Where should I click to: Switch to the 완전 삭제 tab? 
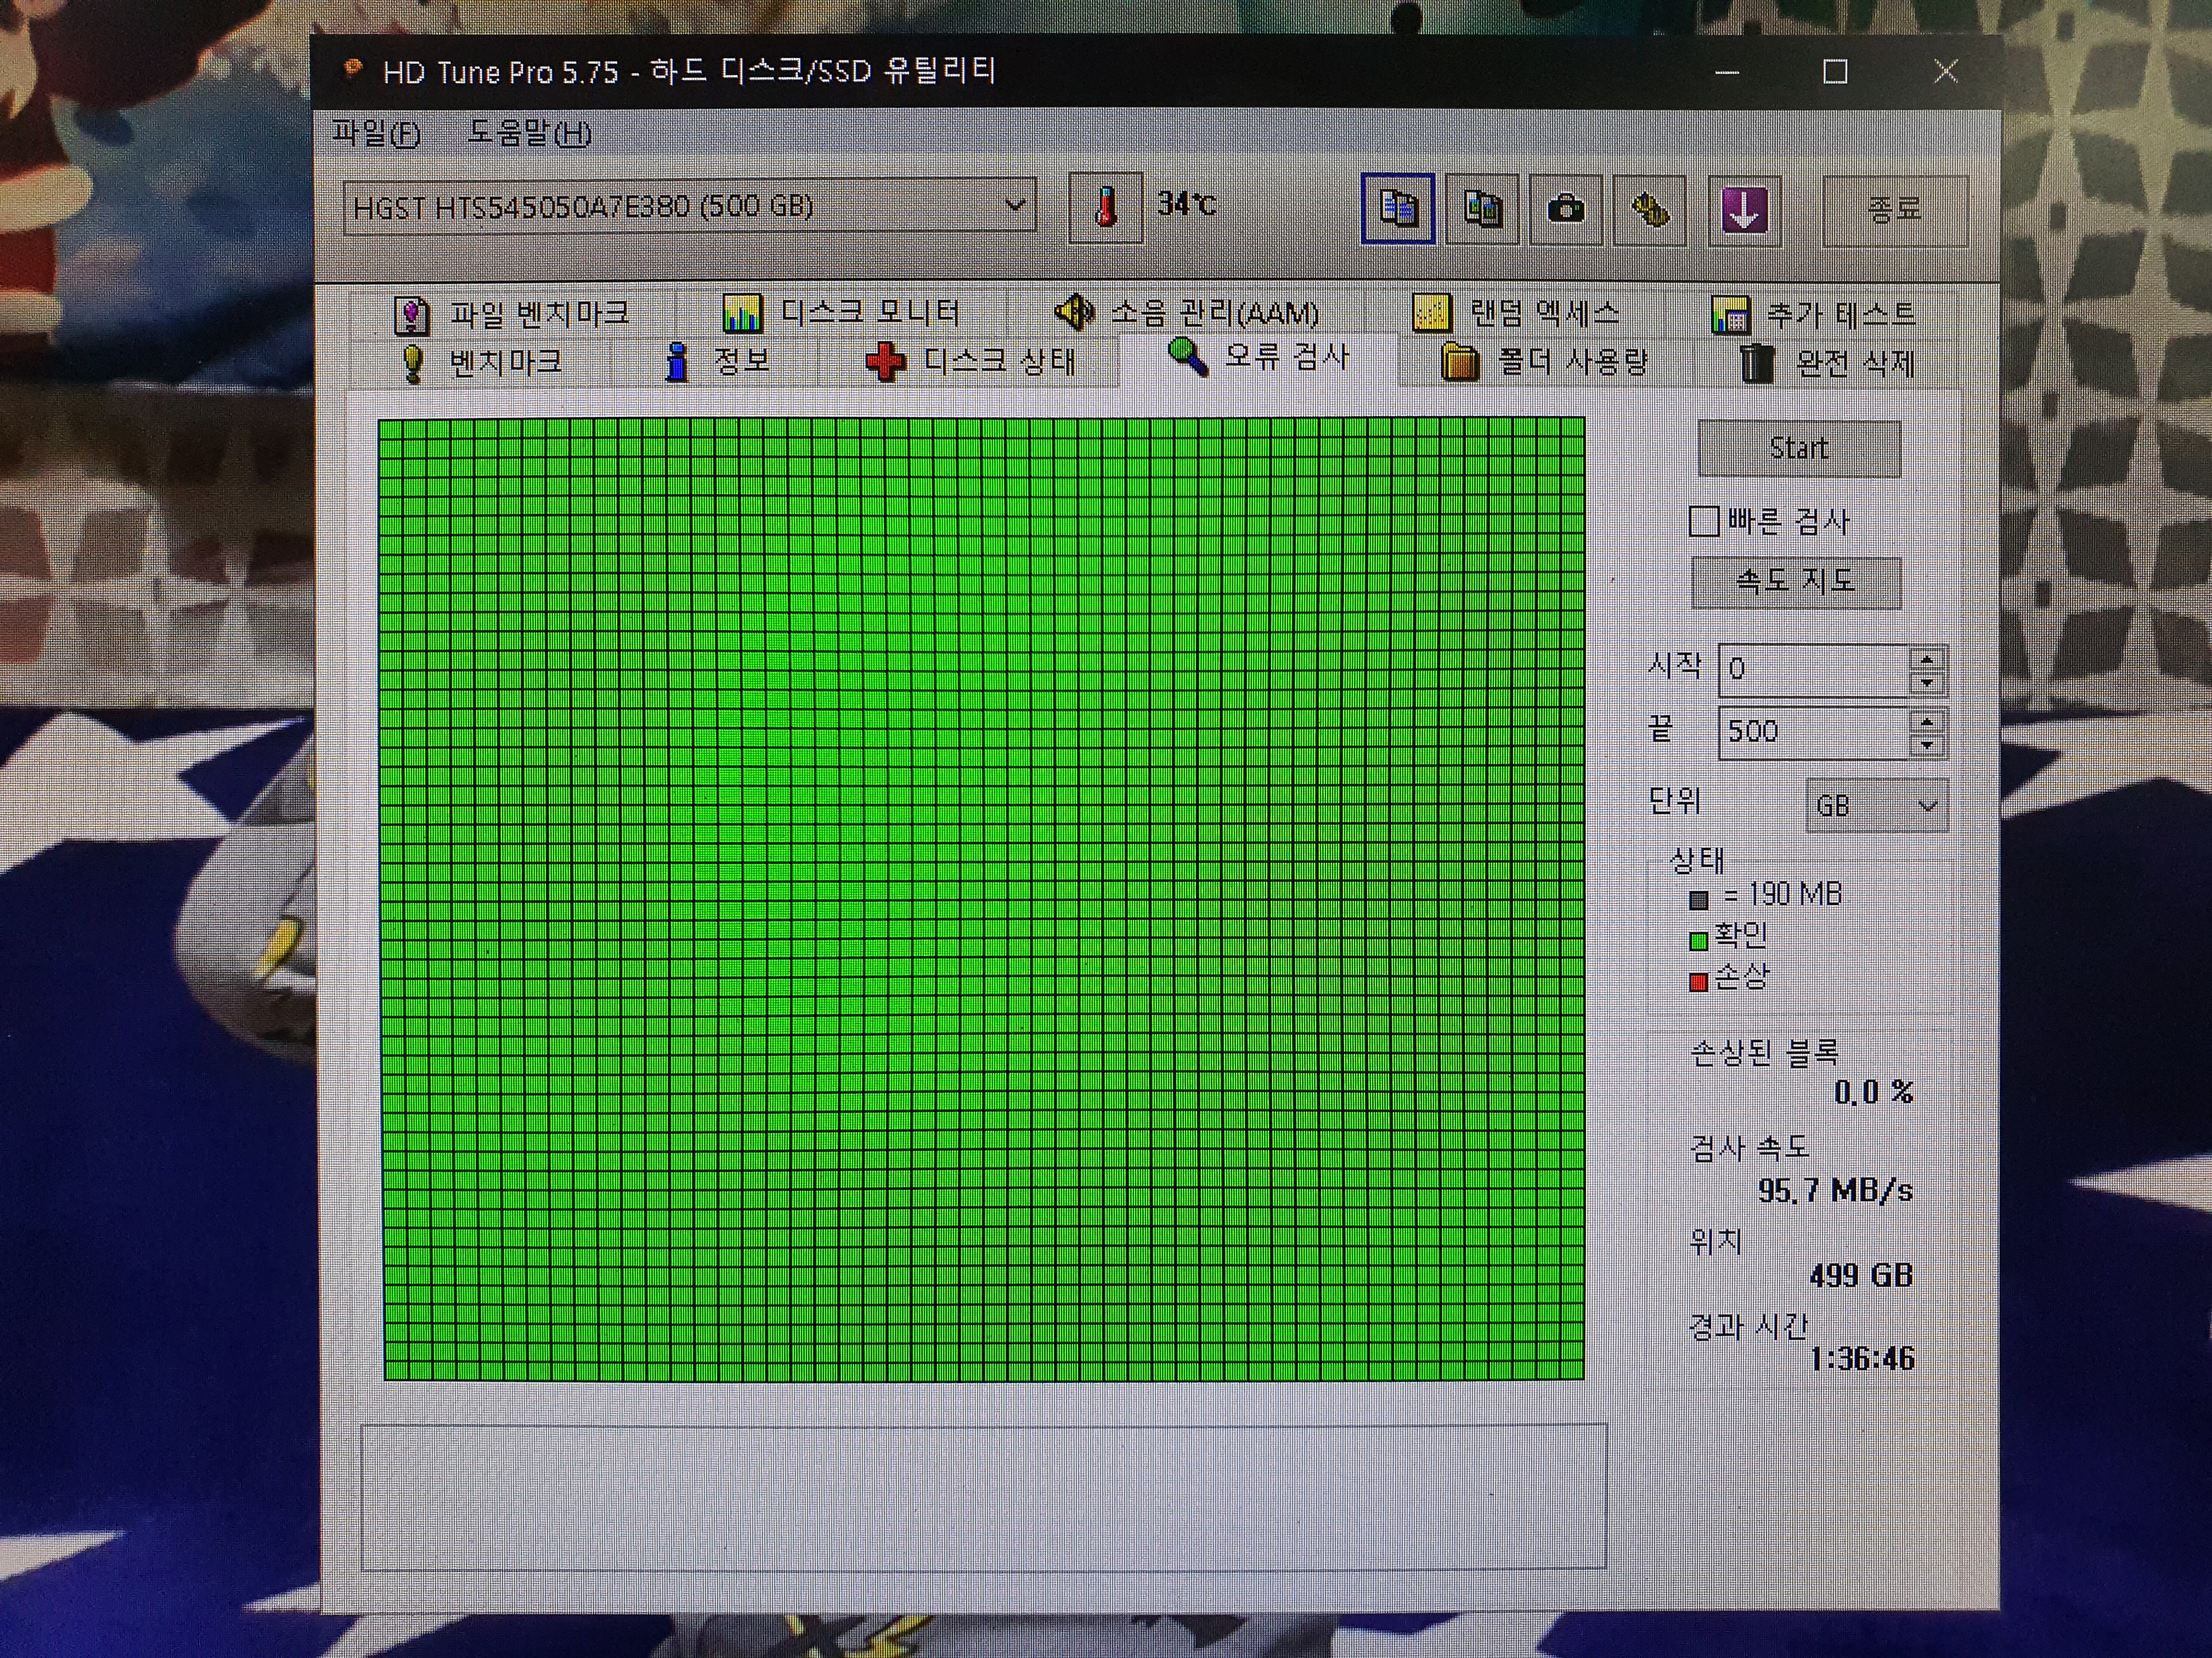[1828, 364]
